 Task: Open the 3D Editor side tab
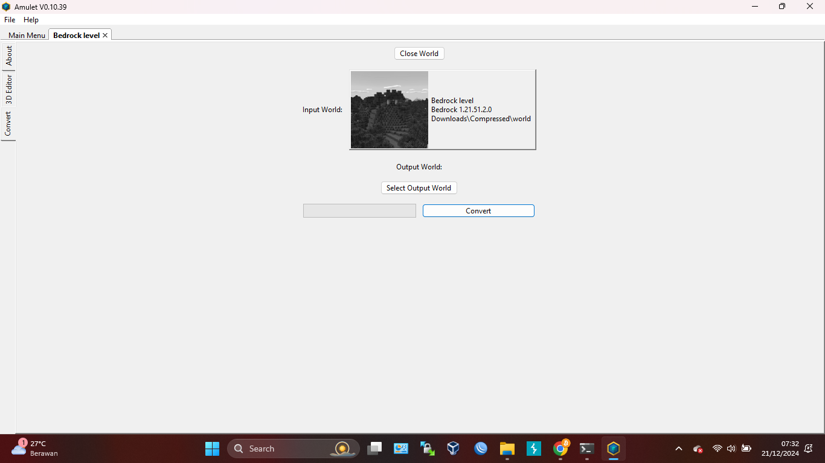[x=8, y=89]
